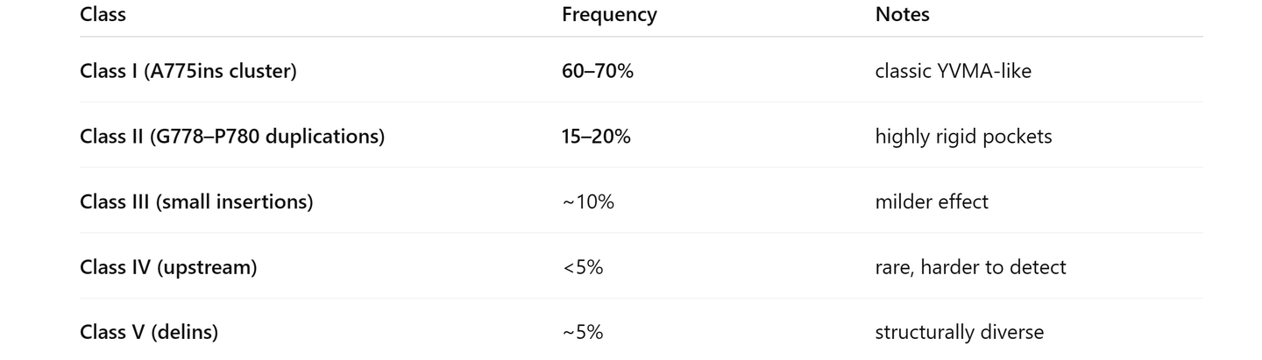Click the 60–70% frequency value

point(597,71)
